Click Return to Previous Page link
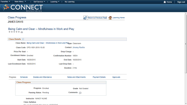187x105 pixels. pyautogui.click(x=97, y=17)
